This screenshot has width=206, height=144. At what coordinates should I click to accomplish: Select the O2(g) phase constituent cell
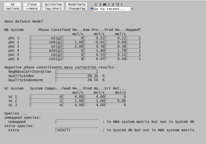[x=46, y=47]
